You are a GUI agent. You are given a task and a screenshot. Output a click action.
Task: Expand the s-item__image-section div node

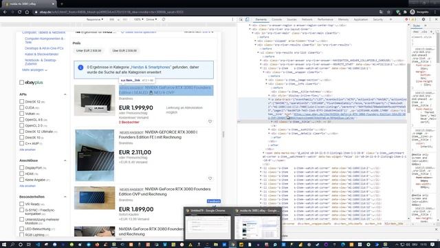[266, 80]
